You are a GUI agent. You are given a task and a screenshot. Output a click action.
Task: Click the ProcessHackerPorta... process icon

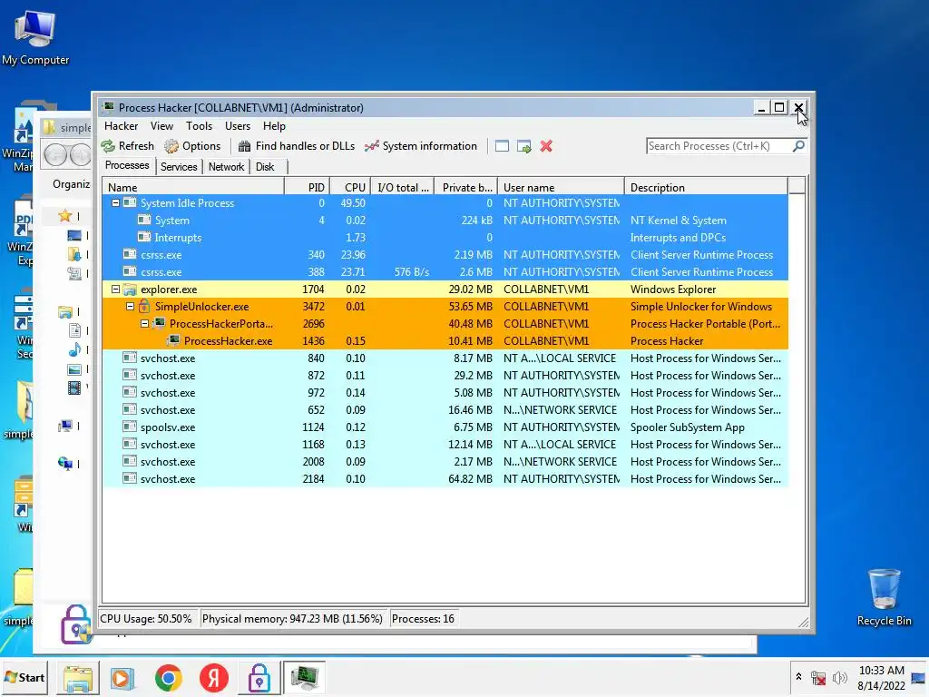coord(159,324)
